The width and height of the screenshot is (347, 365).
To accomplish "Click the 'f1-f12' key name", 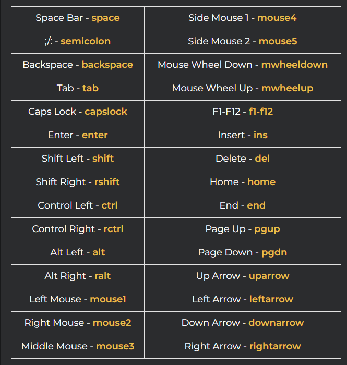I will (261, 112).
